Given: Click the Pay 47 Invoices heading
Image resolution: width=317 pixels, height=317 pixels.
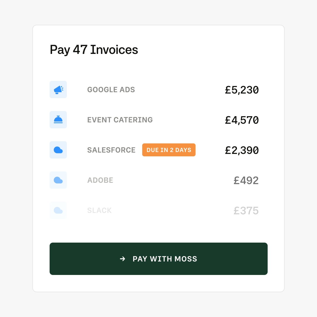Looking at the screenshot, I should pyautogui.click(x=94, y=50).
